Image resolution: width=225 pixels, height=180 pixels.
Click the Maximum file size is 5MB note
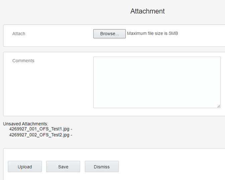point(152,33)
